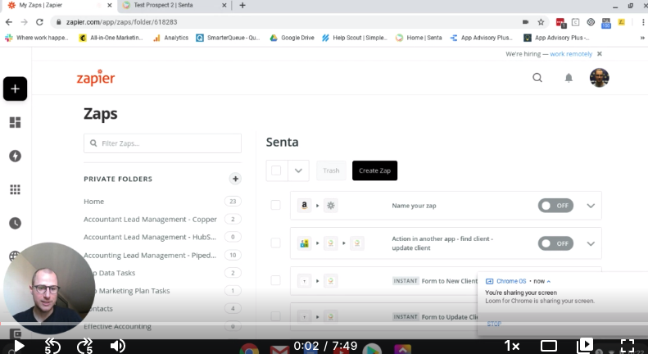The image size is (648, 354).
Task: Toggle theater mode rectangle icon
Action: 549,346
